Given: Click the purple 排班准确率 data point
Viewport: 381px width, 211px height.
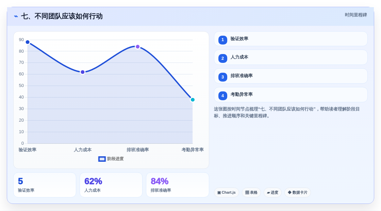Looking at the screenshot, I should click(x=138, y=47).
